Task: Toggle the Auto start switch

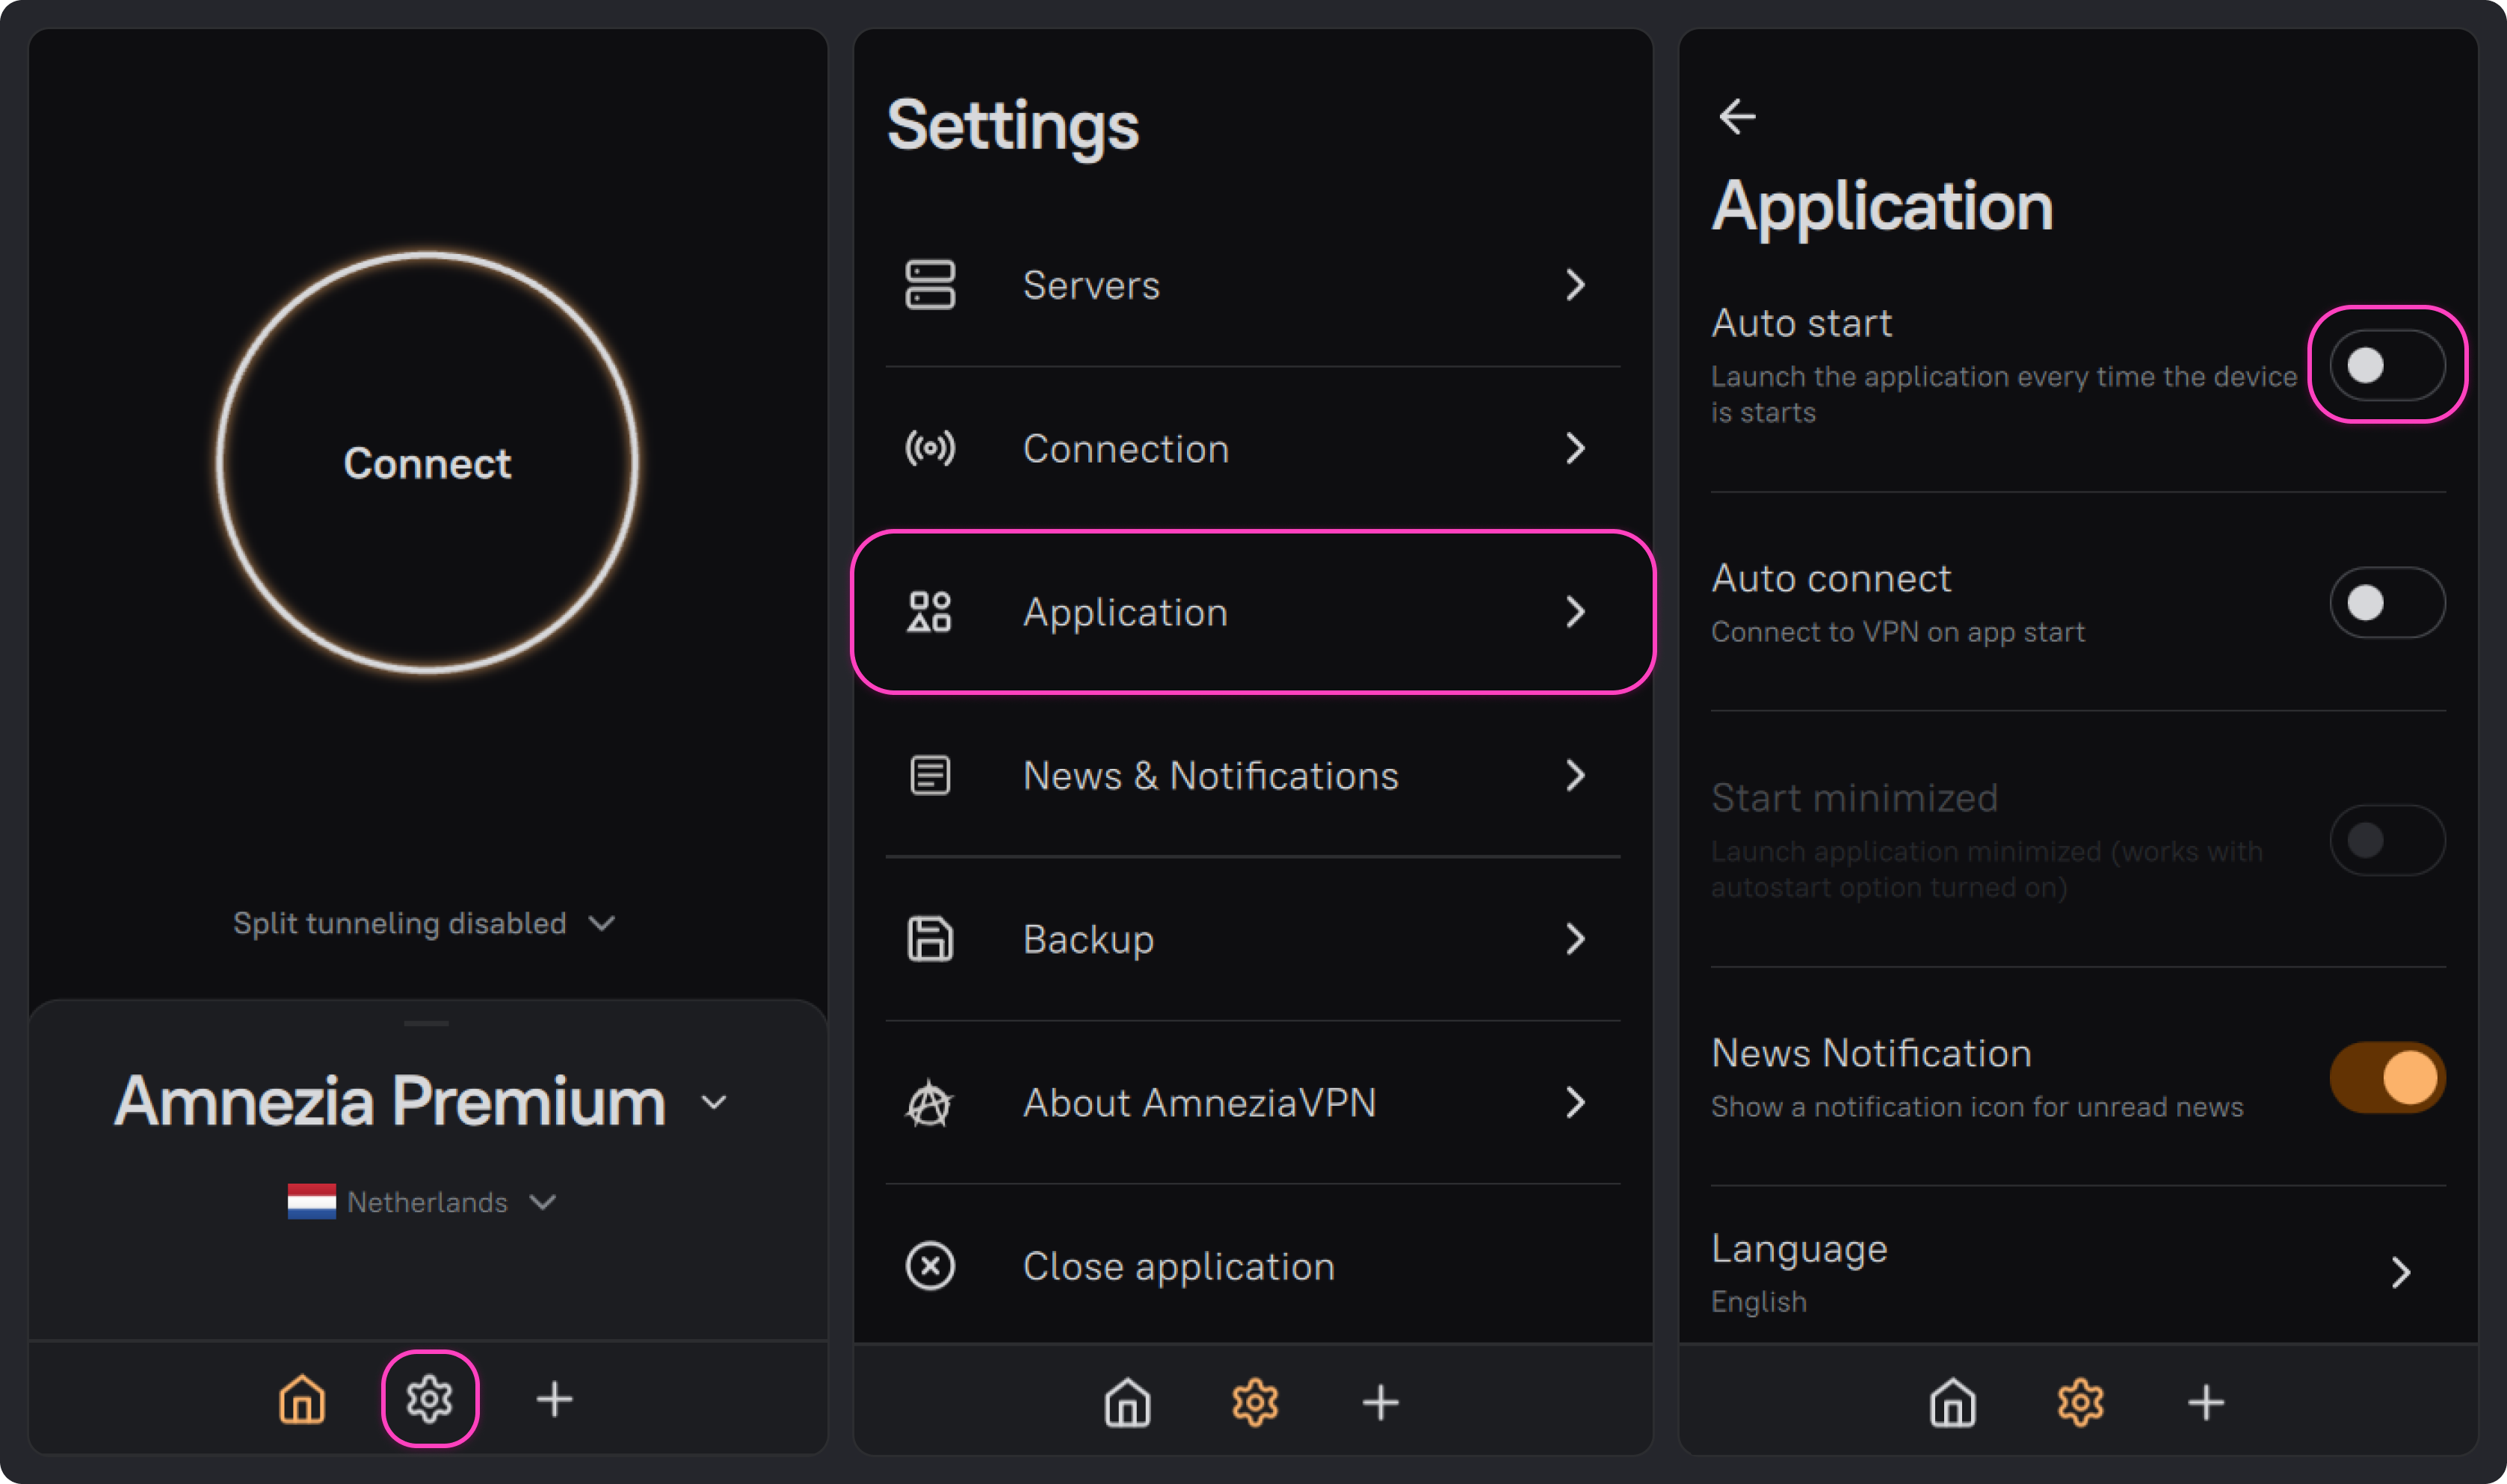Action: [2387, 365]
